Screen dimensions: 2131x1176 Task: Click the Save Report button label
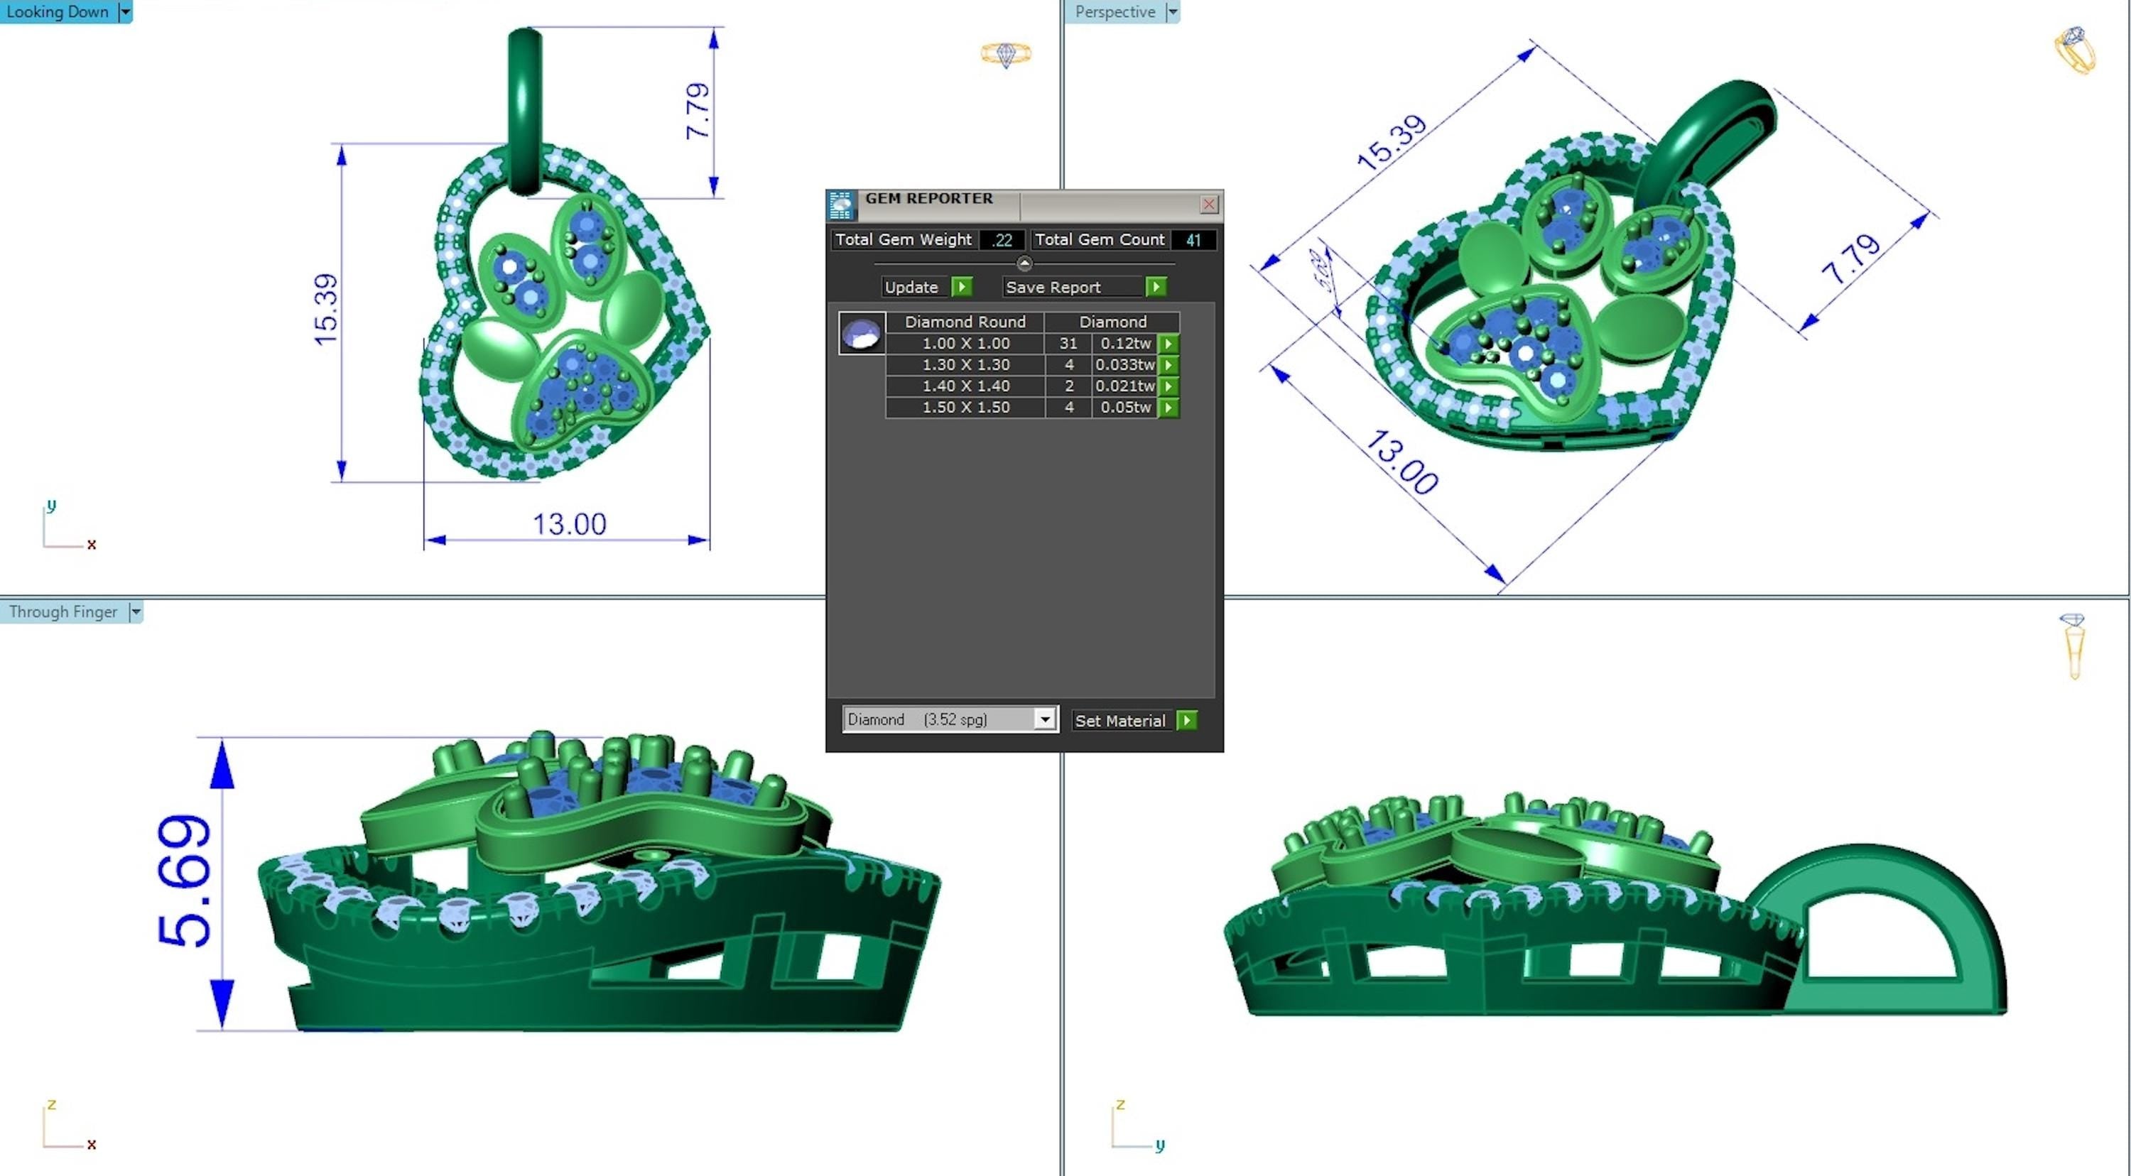pyautogui.click(x=1053, y=287)
